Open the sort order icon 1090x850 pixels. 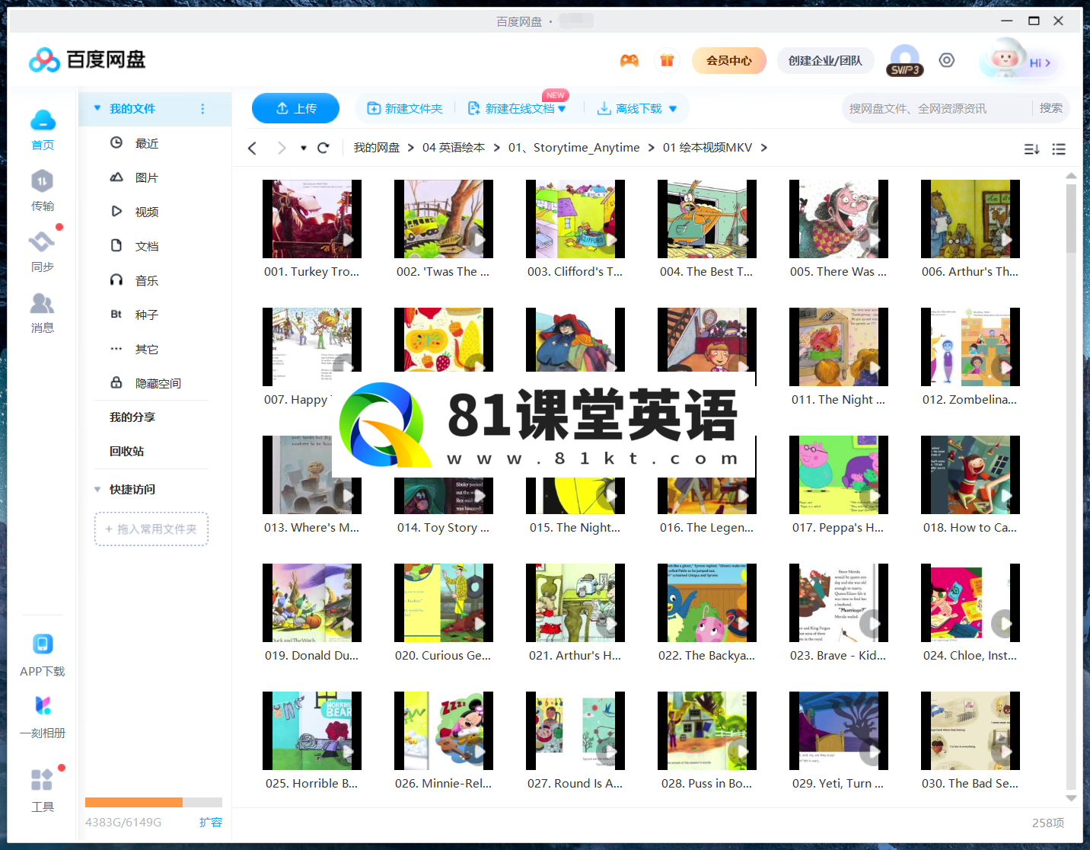1031,149
